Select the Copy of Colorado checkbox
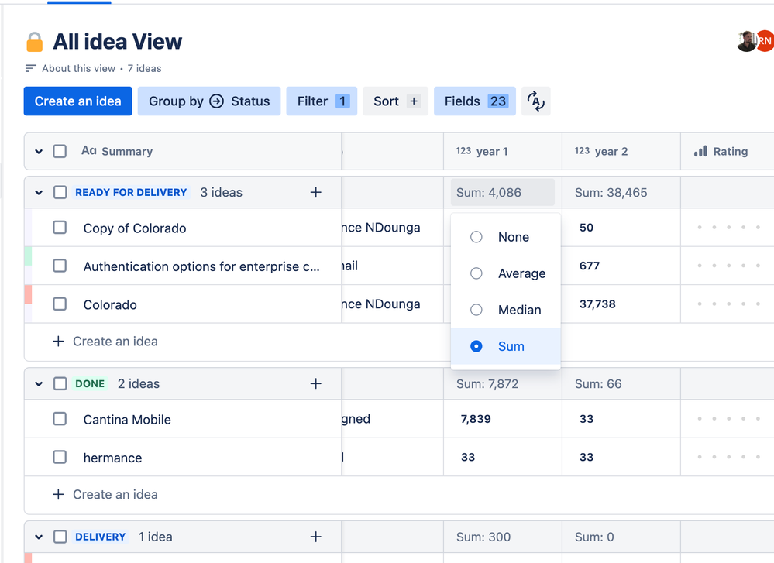774x563 pixels. pos(60,228)
